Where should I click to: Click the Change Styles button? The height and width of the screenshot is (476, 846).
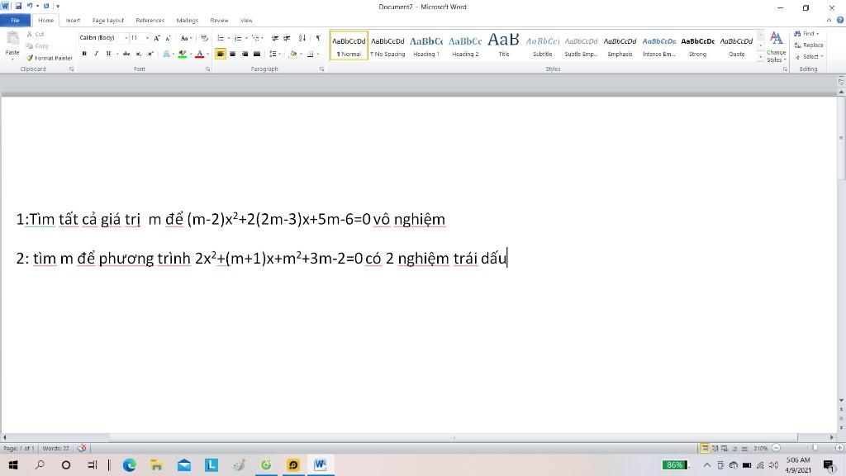point(776,46)
